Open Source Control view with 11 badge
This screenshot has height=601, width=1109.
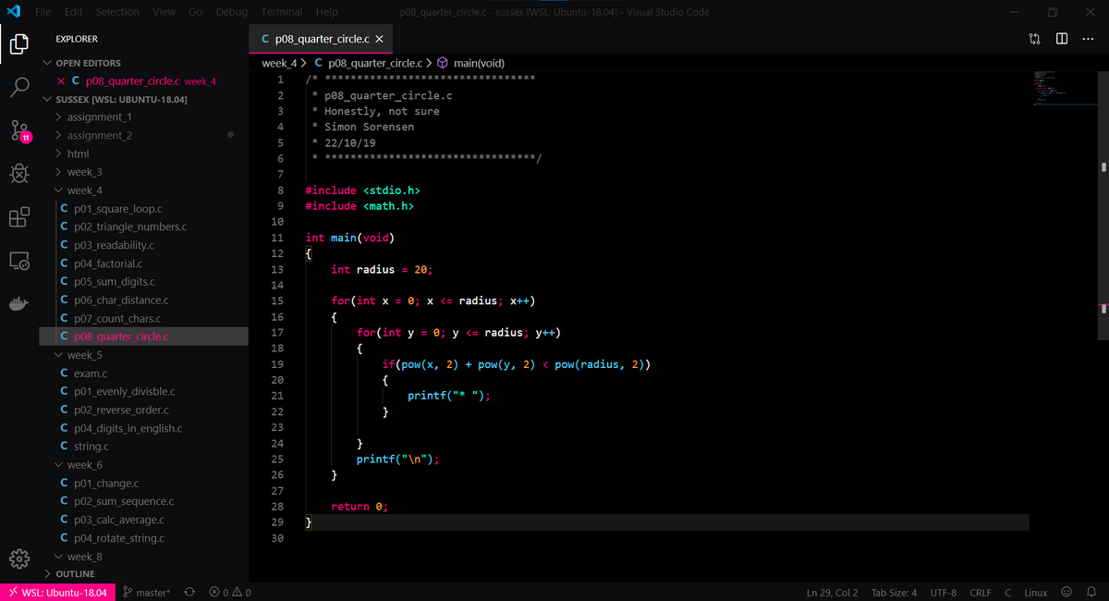(19, 130)
